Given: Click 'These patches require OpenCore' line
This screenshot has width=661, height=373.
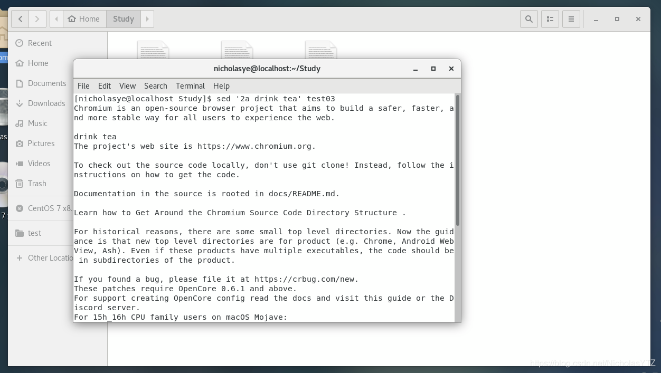Looking at the screenshot, I should coord(185,289).
